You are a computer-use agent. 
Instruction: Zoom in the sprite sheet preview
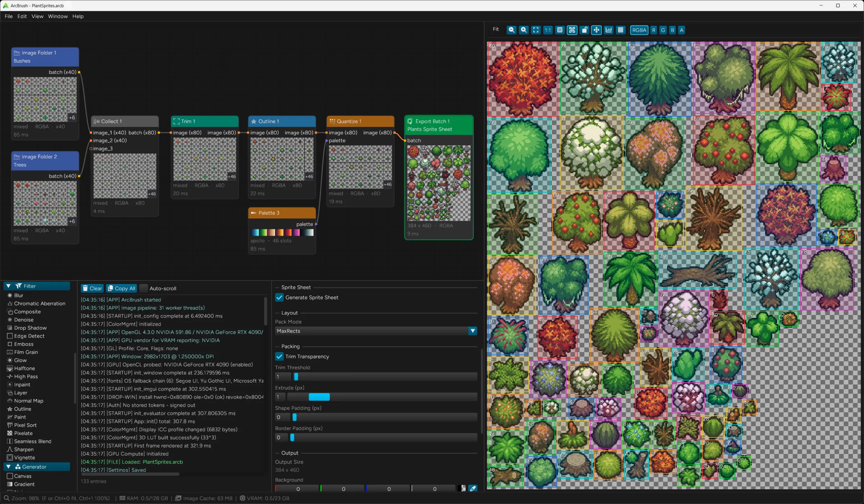pyautogui.click(x=524, y=30)
